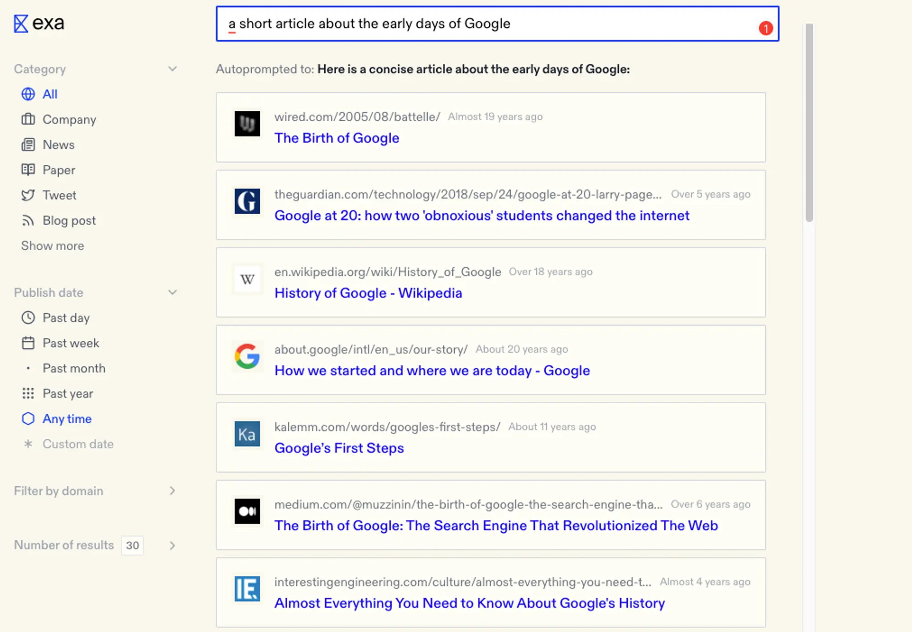
Task: Click Show more categories
Action: tap(52, 246)
